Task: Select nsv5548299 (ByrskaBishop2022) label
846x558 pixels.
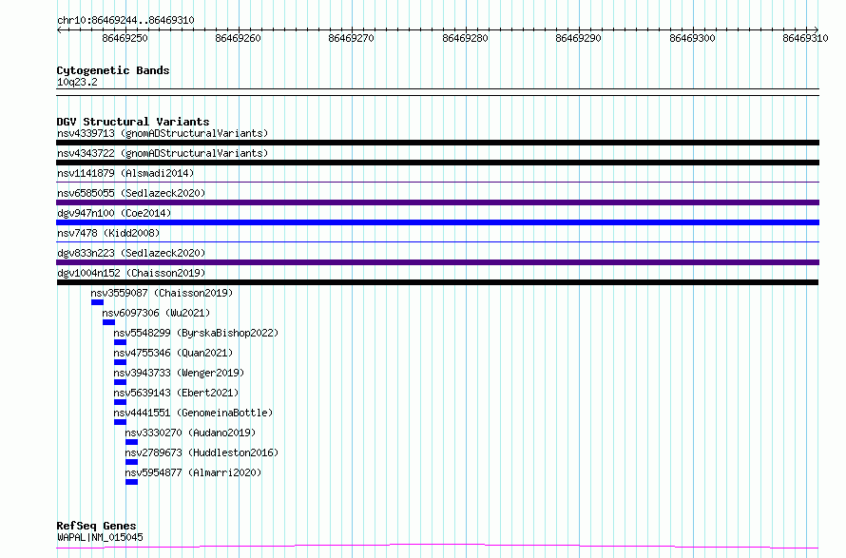Action: pyautogui.click(x=196, y=333)
